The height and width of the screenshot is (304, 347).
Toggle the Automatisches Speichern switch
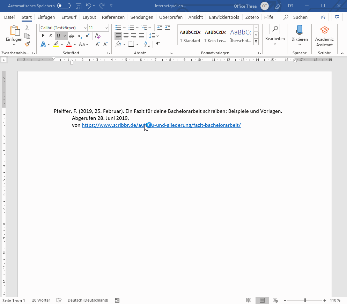pyautogui.click(x=64, y=6)
